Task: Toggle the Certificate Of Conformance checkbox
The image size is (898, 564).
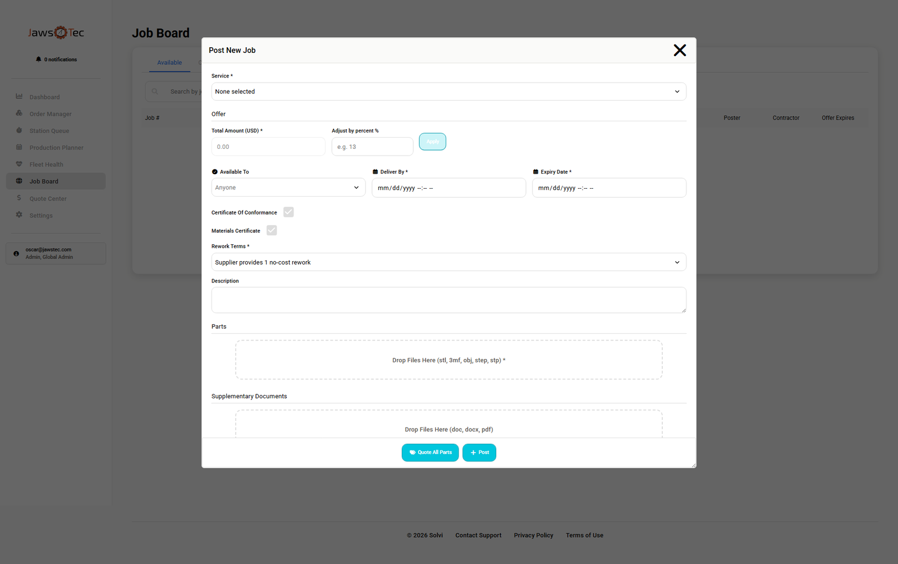Action: [288, 212]
